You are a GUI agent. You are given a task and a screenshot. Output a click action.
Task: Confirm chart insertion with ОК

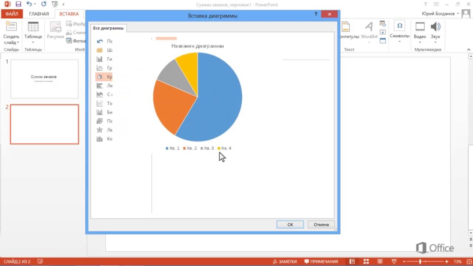click(290, 224)
